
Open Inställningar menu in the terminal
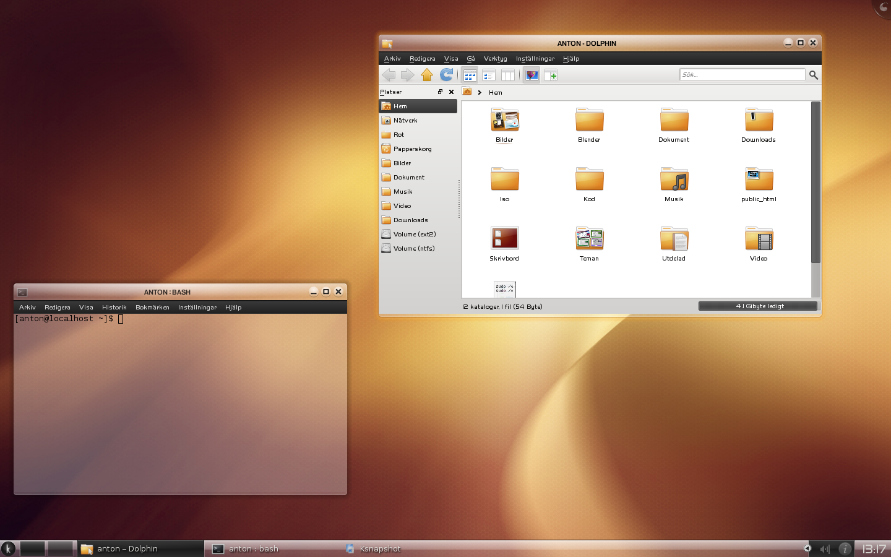click(x=197, y=308)
